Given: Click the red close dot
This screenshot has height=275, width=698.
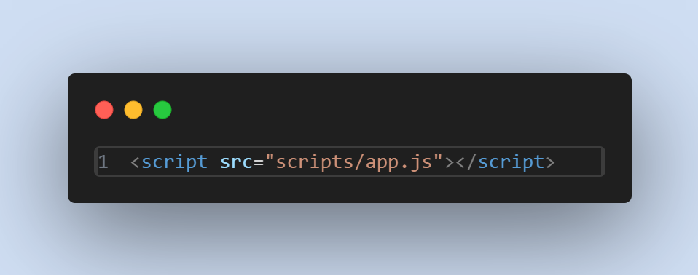Looking at the screenshot, I should tap(104, 110).
